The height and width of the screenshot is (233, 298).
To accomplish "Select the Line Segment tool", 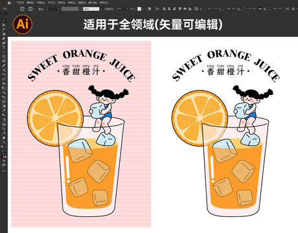I will (4, 52).
